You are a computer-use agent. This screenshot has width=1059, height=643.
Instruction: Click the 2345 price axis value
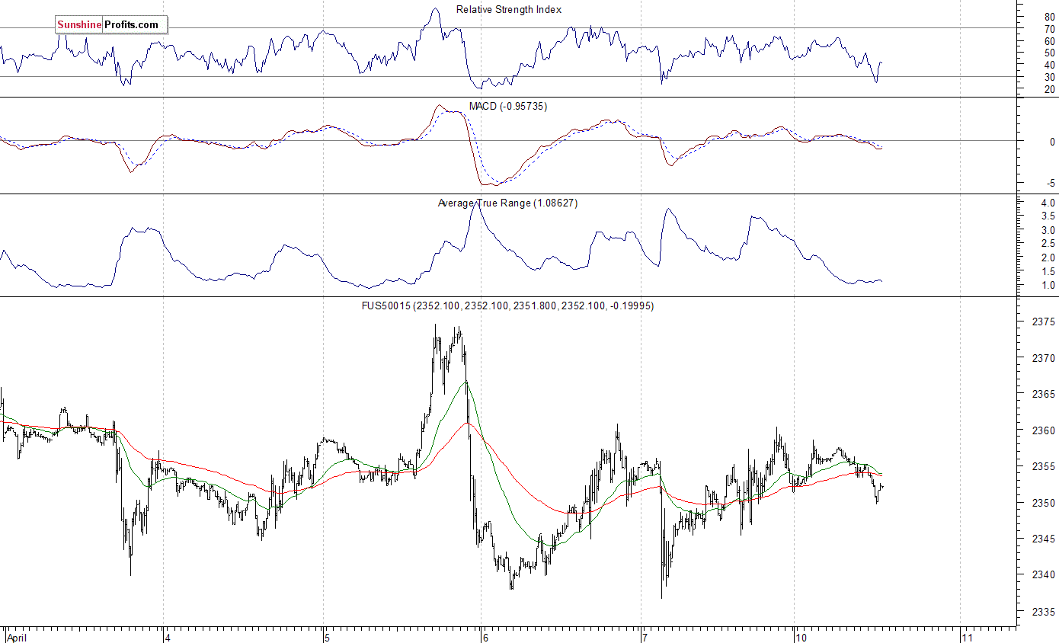1043,539
